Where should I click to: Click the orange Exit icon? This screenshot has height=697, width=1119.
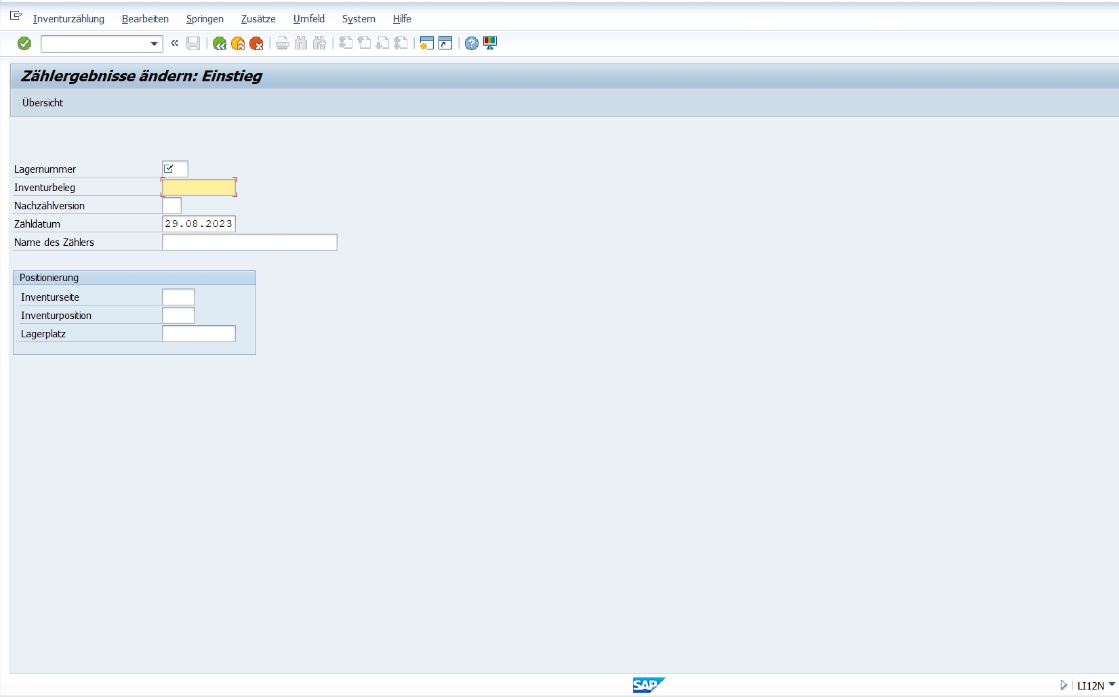coord(238,43)
